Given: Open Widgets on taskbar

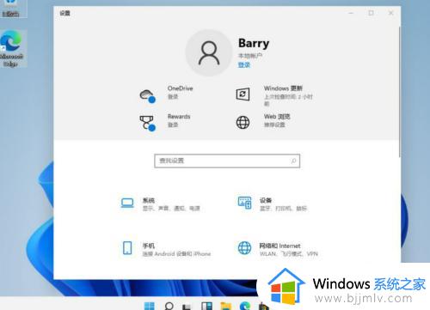Looking at the screenshot, I should coord(206,307).
